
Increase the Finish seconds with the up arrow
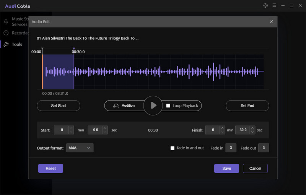coord(252,128)
